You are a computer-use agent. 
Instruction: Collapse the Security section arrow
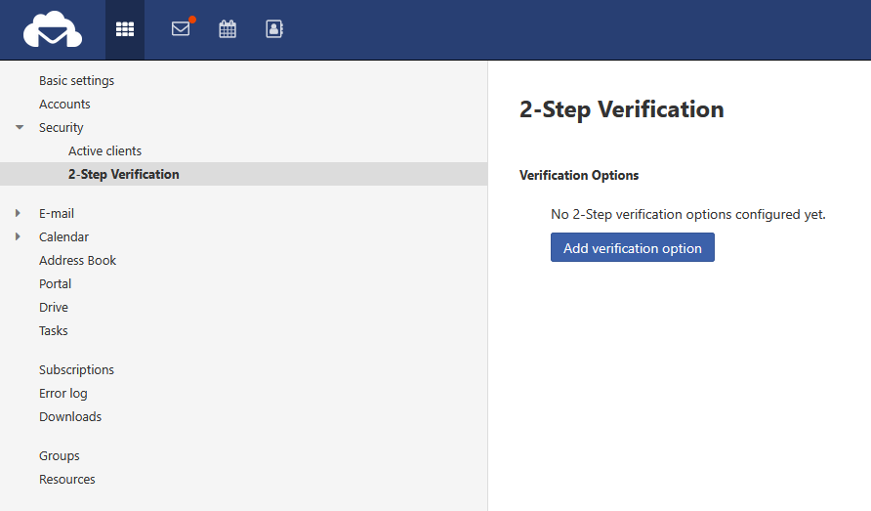click(x=20, y=128)
